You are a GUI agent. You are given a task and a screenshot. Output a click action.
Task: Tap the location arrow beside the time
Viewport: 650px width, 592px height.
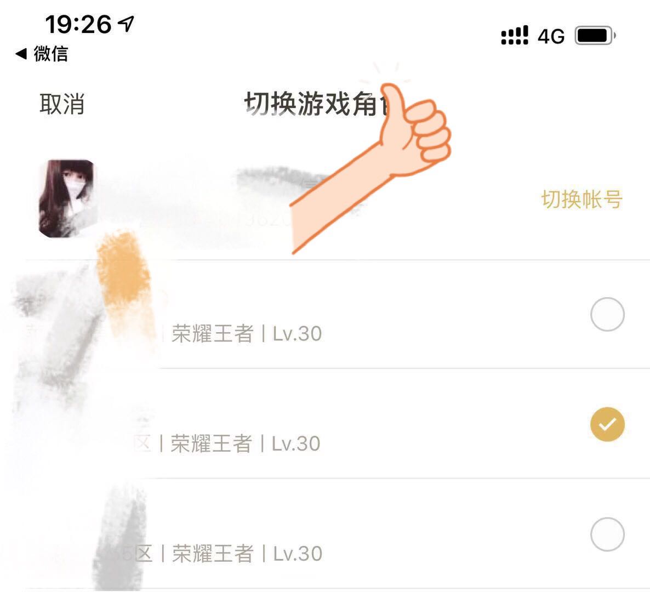click(126, 24)
